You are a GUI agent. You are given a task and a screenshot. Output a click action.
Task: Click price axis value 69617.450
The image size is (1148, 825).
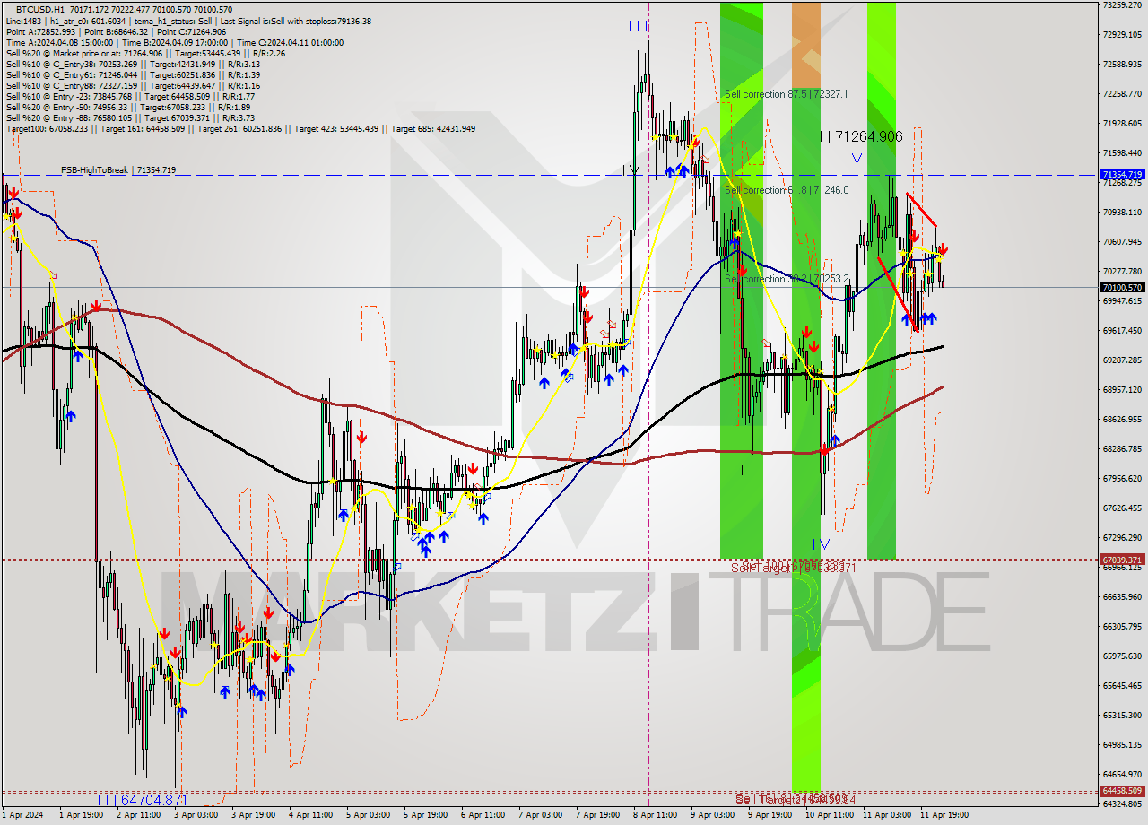pos(1122,331)
